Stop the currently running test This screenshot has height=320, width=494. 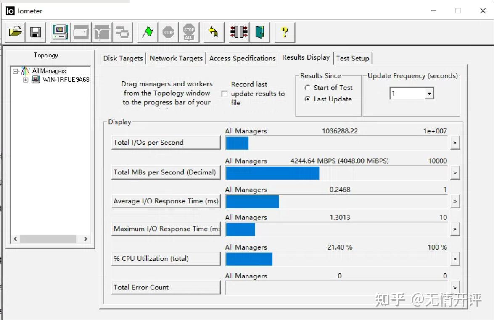(169, 32)
